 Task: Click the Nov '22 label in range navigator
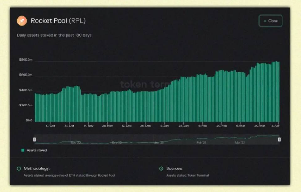pos(76,143)
